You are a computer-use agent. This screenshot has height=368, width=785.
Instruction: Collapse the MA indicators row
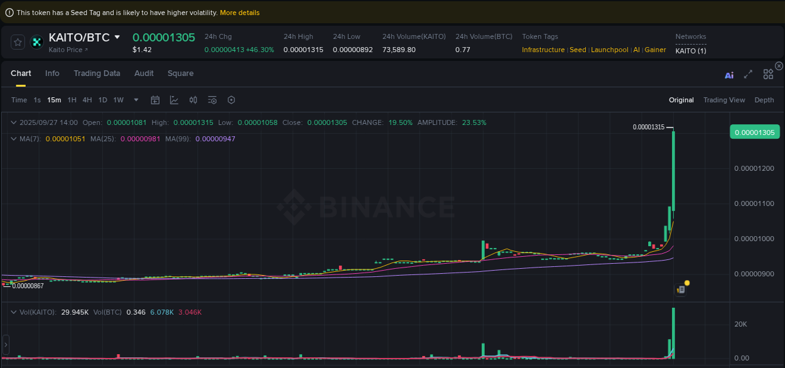pyautogui.click(x=14, y=139)
